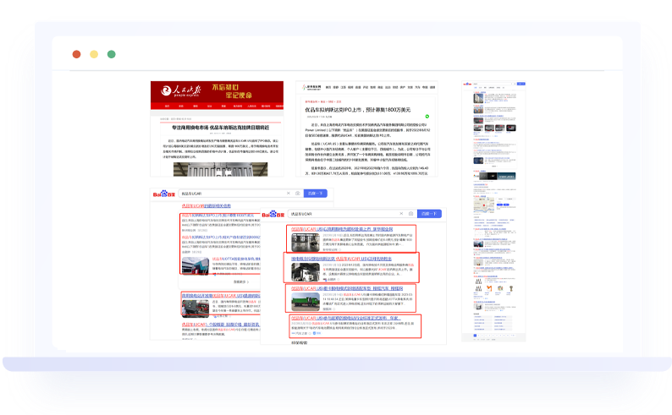The width and height of the screenshot is (672, 415).
Task: Click the Baidu logo in the front search window
Action: pos(273,214)
